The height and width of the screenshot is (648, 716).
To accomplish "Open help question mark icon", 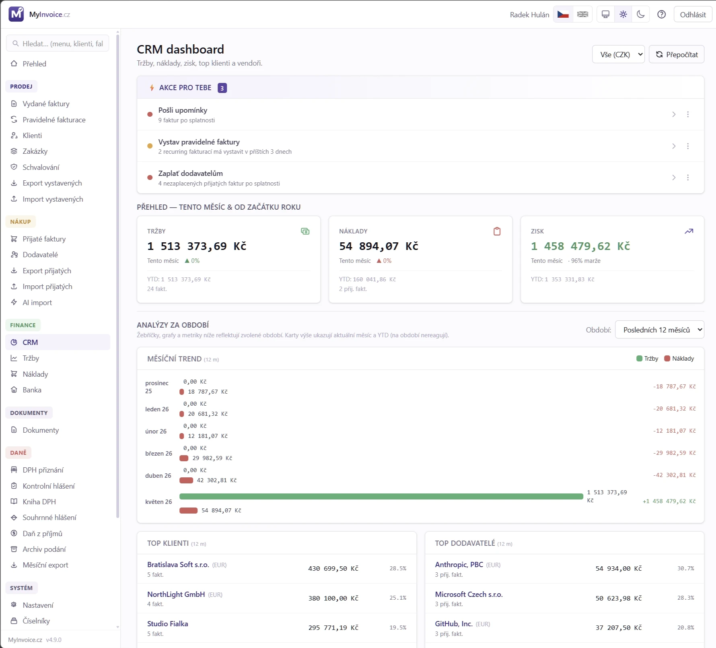I will click(x=661, y=14).
